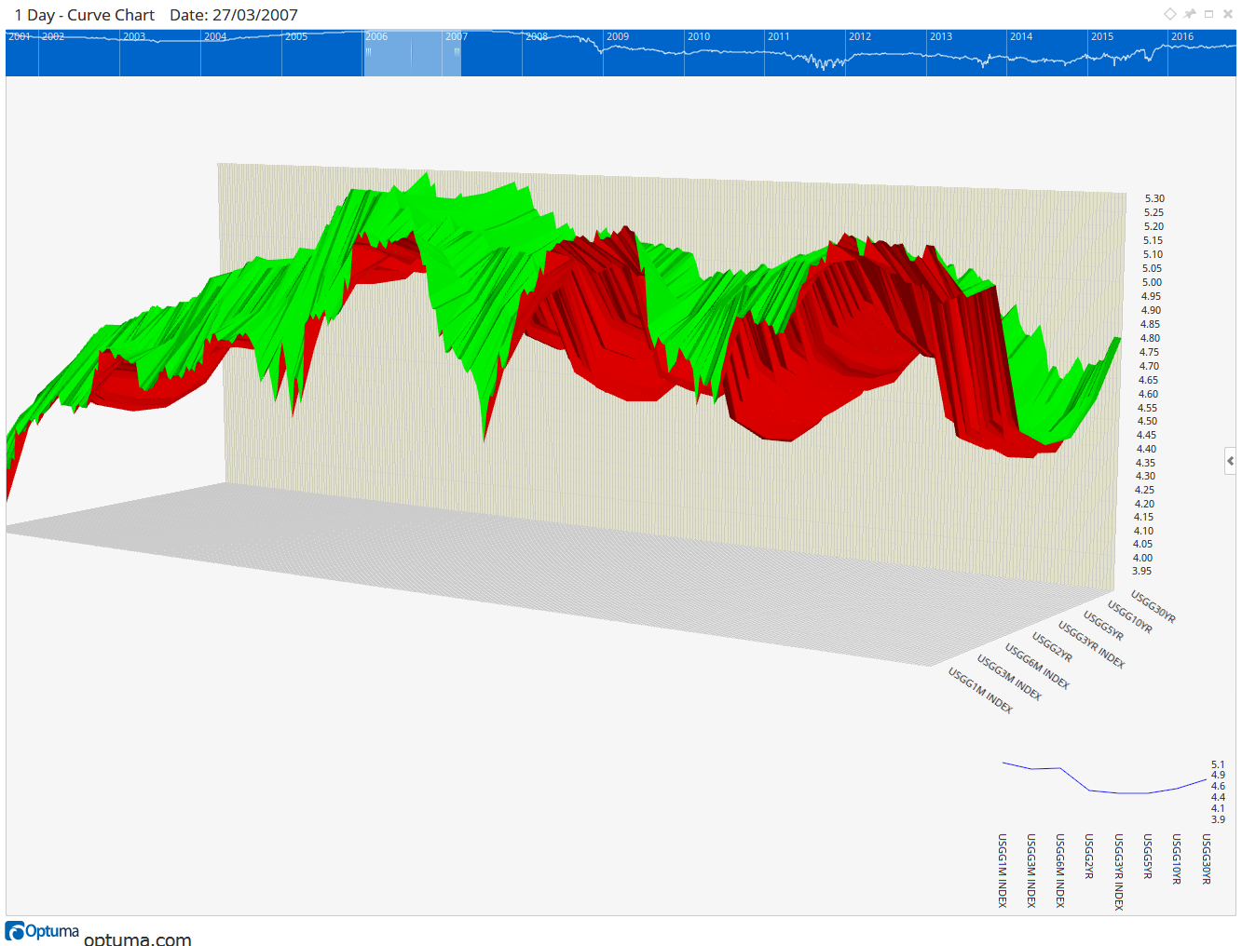Viewport: 1242px width, 946px height.
Task: Click the Optuma logo icon
Action: point(16,931)
